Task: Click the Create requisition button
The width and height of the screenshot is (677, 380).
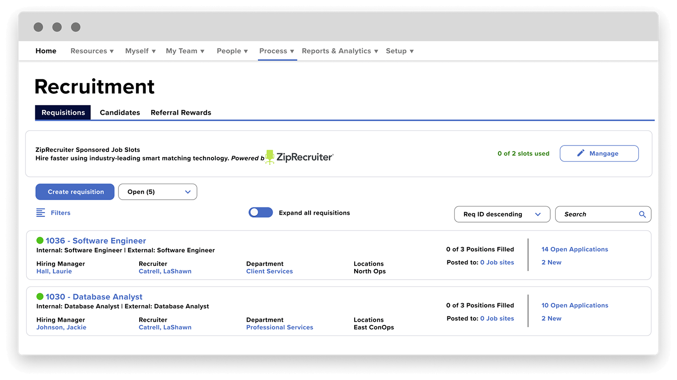Action: click(x=75, y=192)
